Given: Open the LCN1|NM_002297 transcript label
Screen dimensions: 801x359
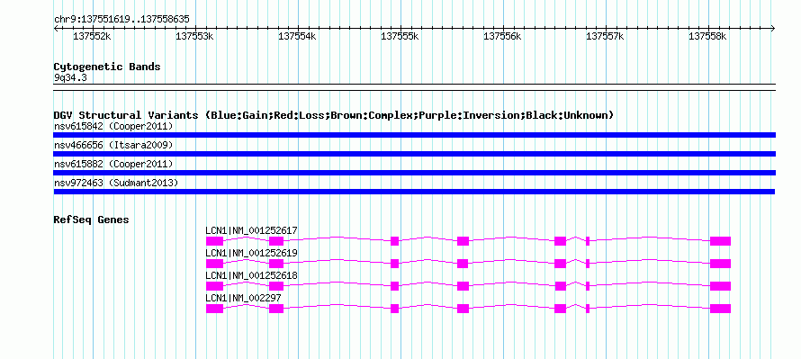Looking at the screenshot, I should coord(243,298).
